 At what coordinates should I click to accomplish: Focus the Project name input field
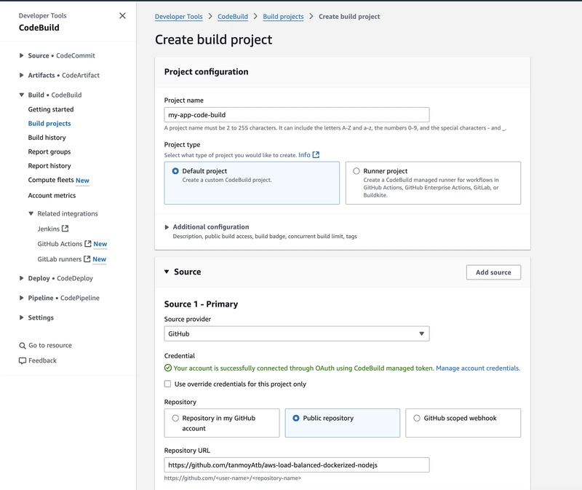(297, 115)
